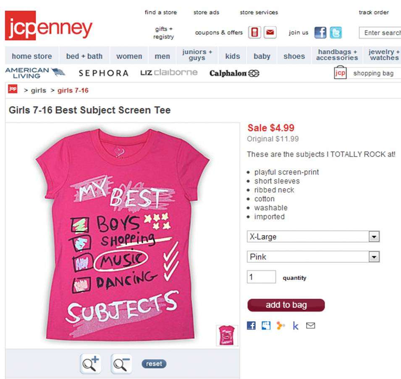Image resolution: width=401 pixels, height=379 pixels.
Task: Open jcpenney Twitter icon in header
Action: pos(335,33)
